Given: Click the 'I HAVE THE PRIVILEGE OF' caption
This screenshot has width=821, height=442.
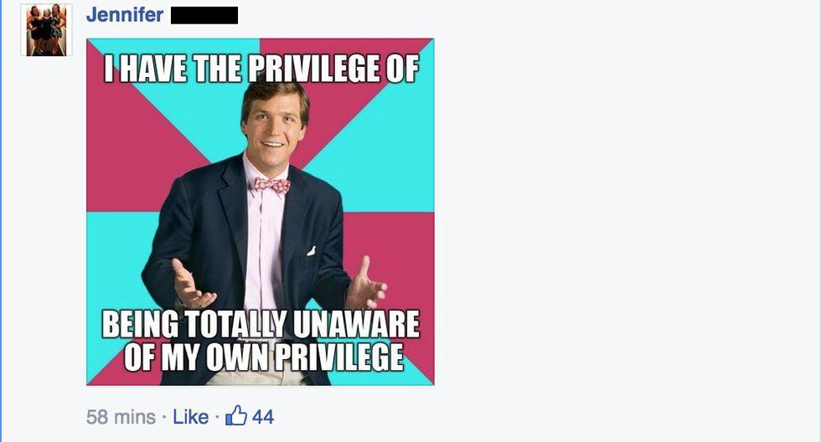Looking at the screenshot, I should (261, 69).
